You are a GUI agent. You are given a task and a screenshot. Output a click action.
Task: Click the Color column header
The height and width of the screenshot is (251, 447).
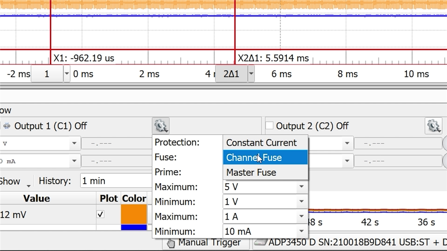point(134,198)
